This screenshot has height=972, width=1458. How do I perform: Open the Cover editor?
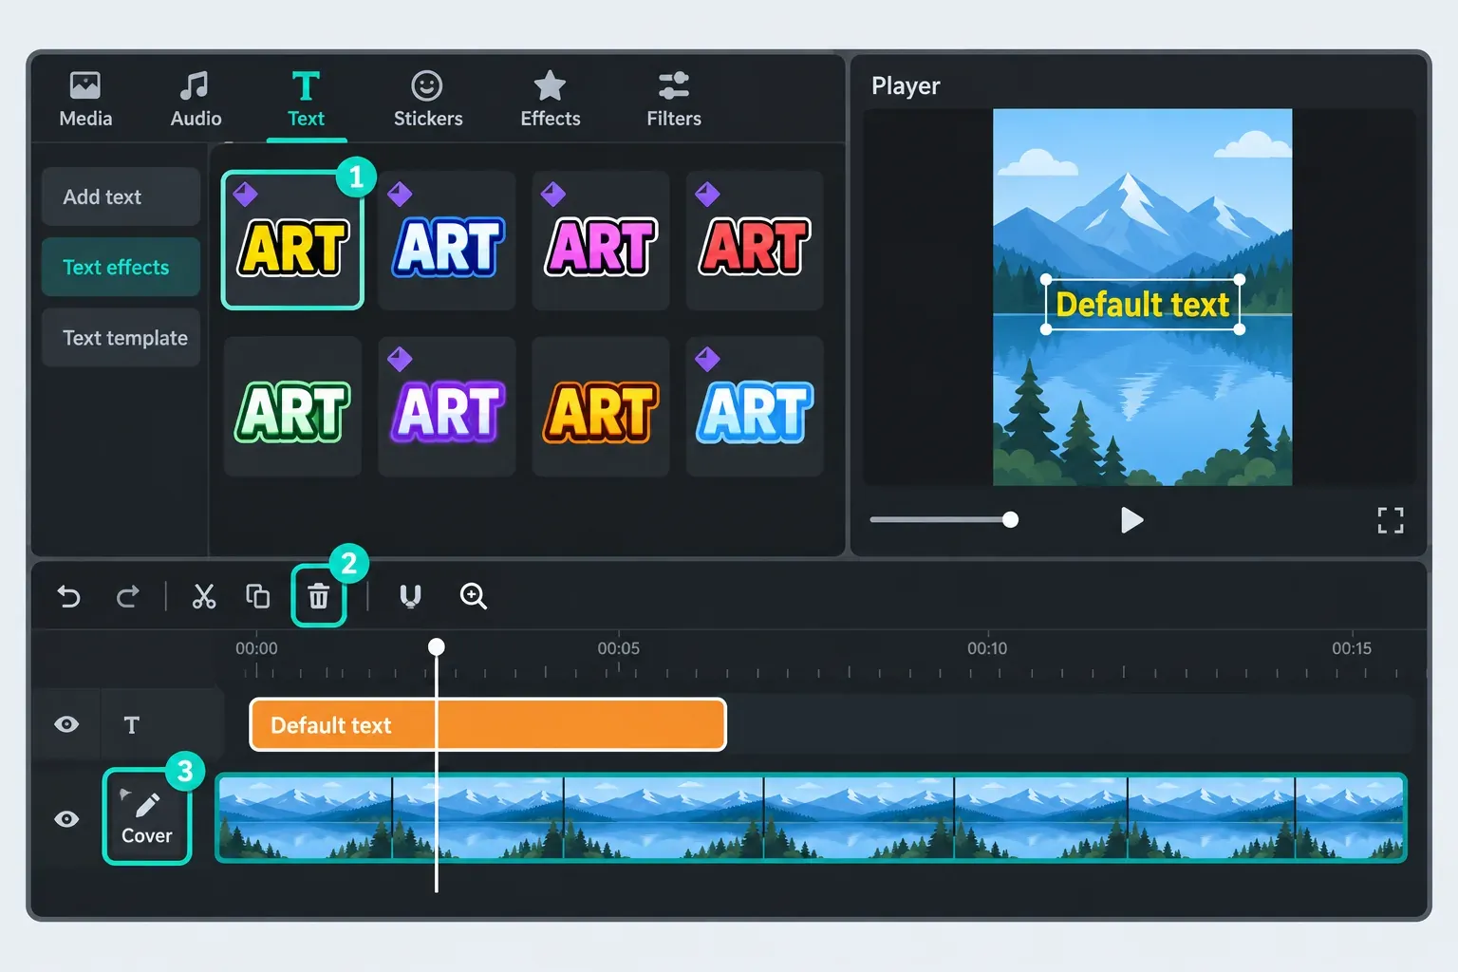[x=147, y=817]
